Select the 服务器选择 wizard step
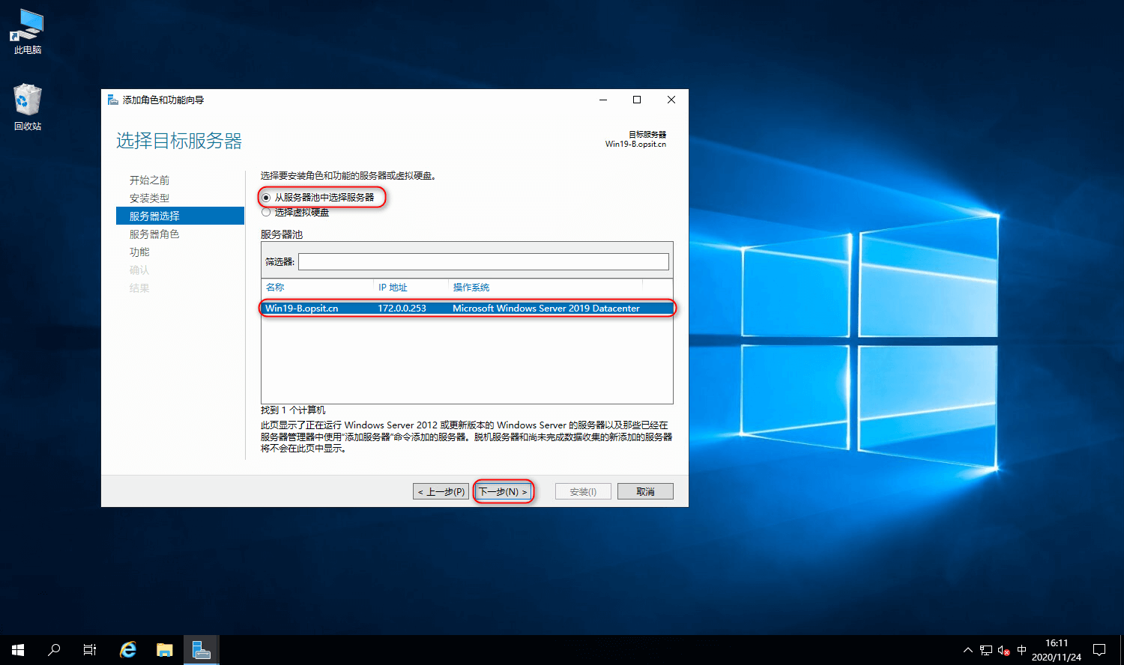The height and width of the screenshot is (665, 1124). (x=180, y=216)
